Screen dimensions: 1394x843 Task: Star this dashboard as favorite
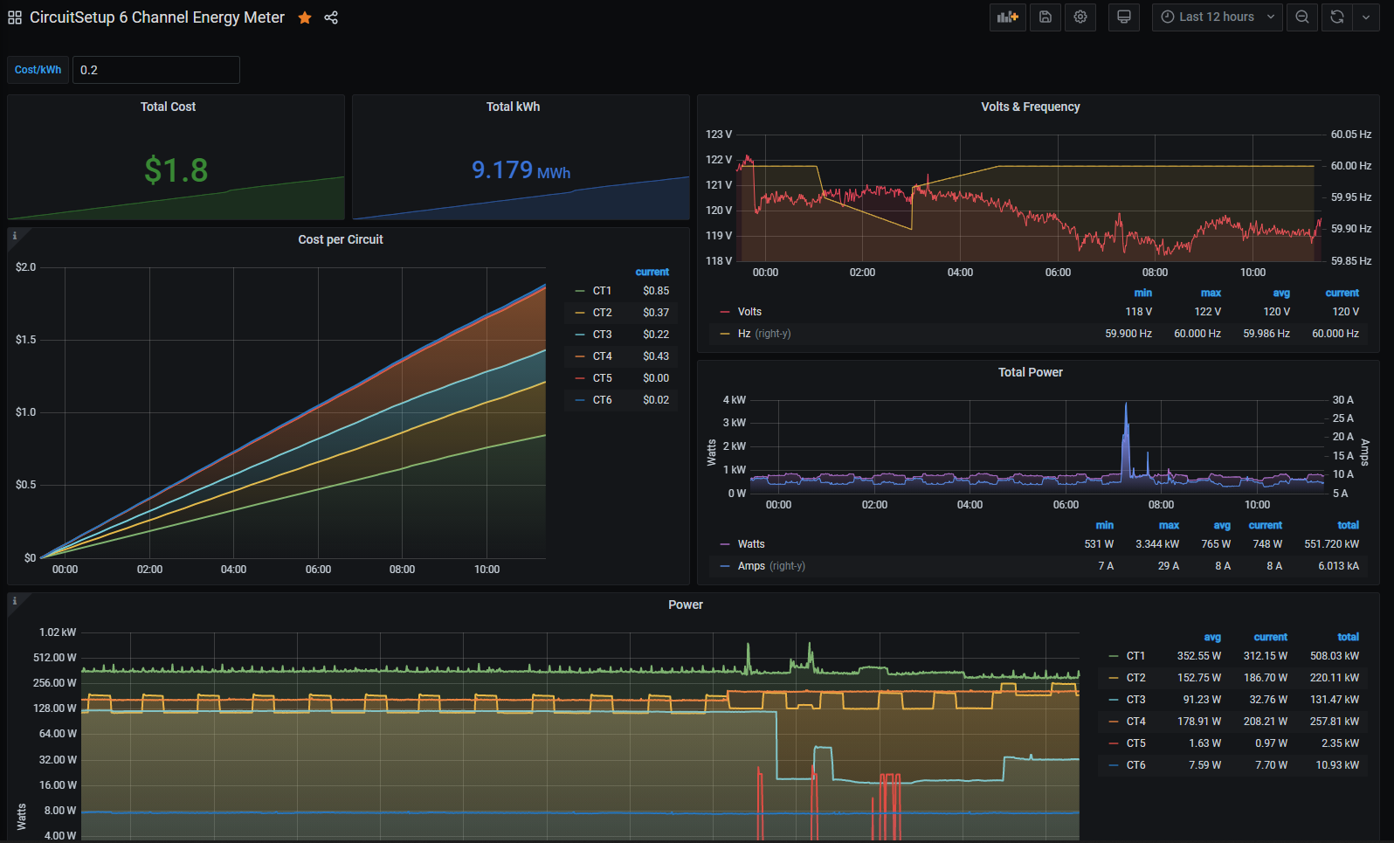[x=305, y=17]
